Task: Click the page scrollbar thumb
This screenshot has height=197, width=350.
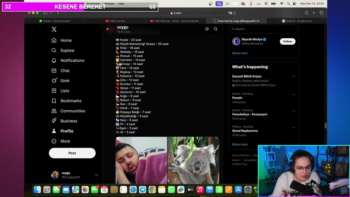Action: click(325, 126)
